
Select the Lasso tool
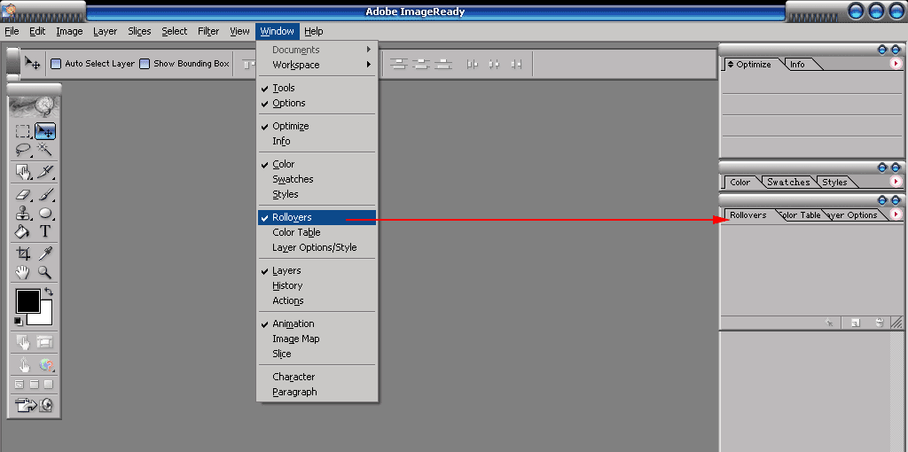point(23,150)
